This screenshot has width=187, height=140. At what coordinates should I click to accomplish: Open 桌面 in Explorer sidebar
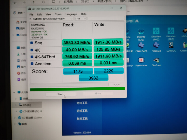click(21, 48)
